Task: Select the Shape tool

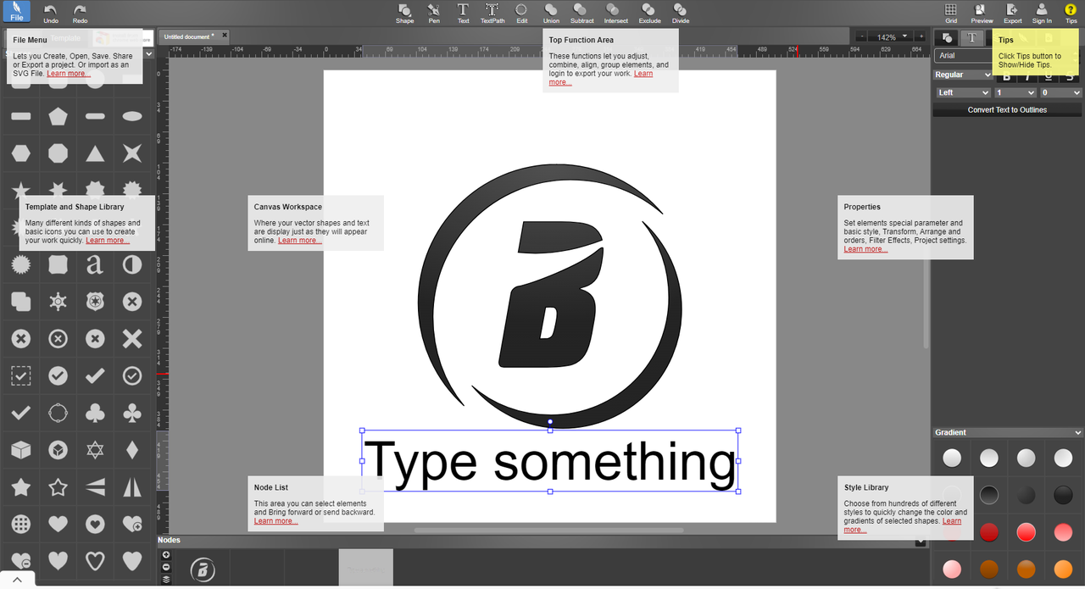Action: [x=405, y=13]
